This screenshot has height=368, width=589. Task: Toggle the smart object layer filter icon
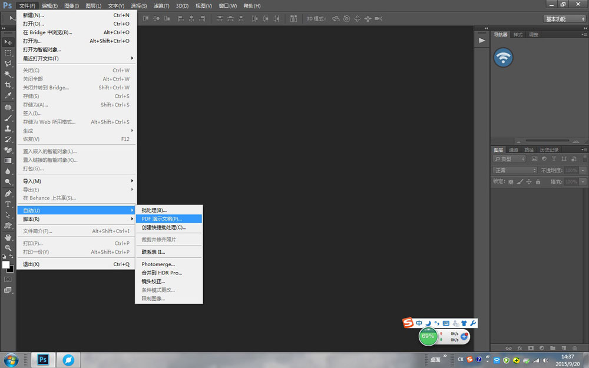point(574,159)
